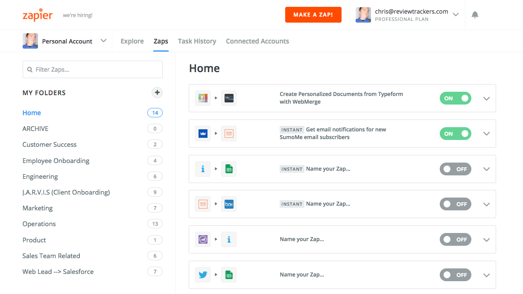Image resolution: width=523 pixels, height=294 pixels.
Task: Click the blue 'i' icon beside the Twitter-free Google Sheets zap
Action: click(203, 169)
